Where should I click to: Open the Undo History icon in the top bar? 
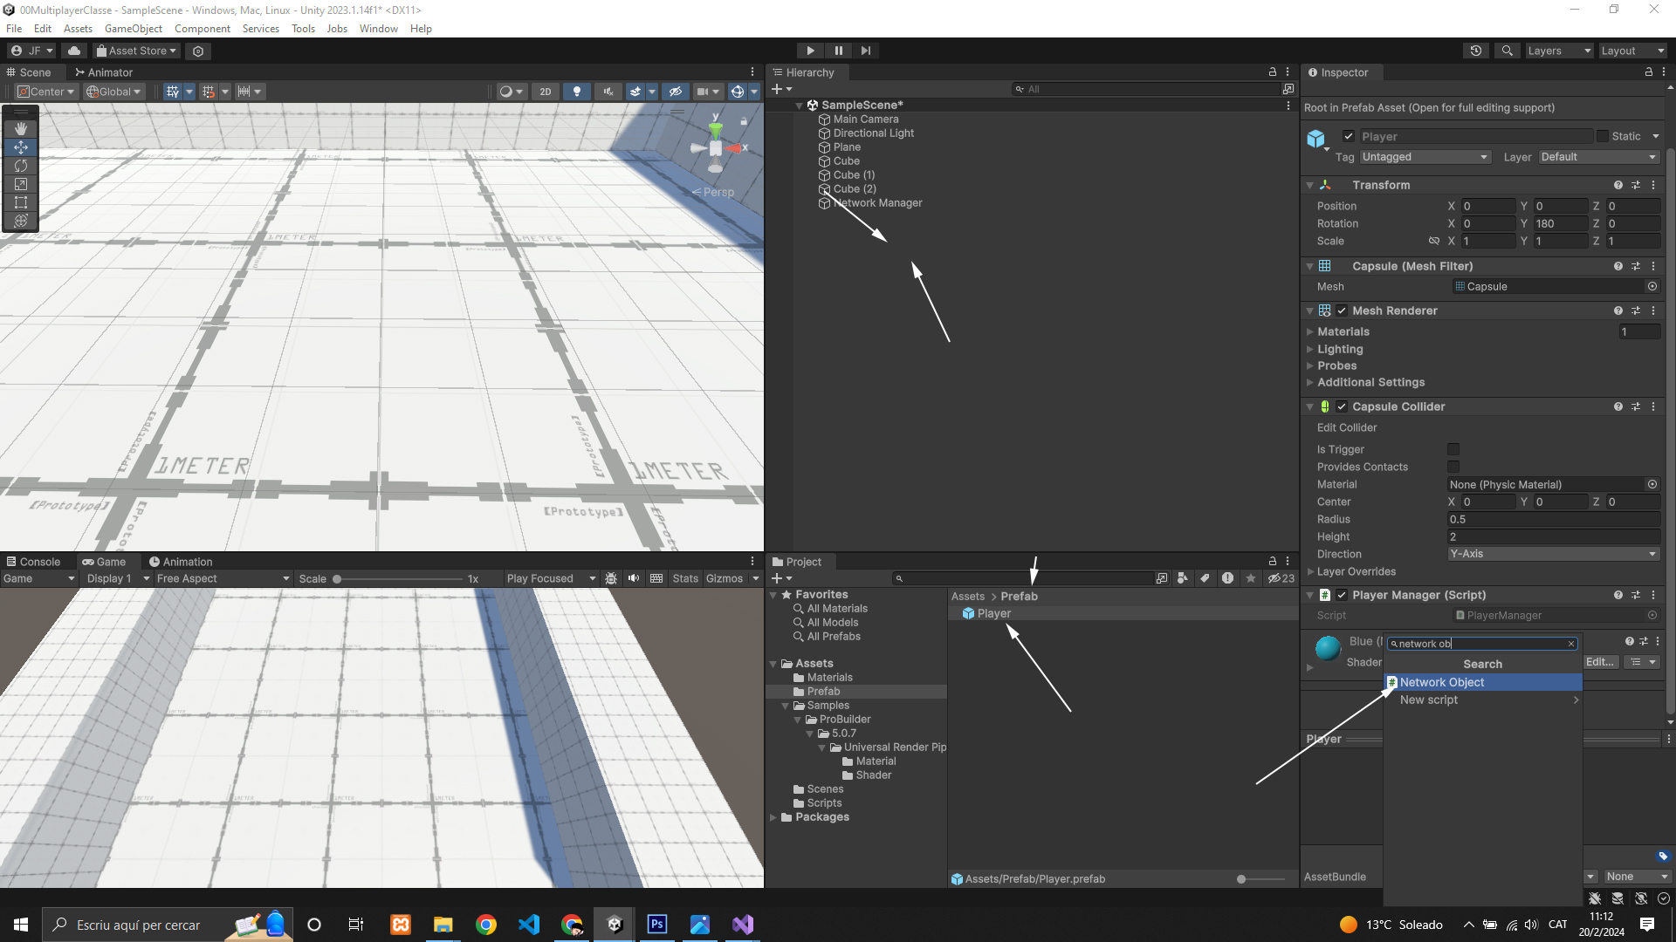point(1476,51)
